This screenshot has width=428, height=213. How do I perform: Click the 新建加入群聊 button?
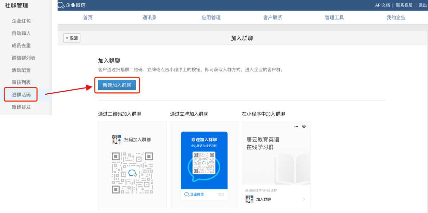pos(117,85)
